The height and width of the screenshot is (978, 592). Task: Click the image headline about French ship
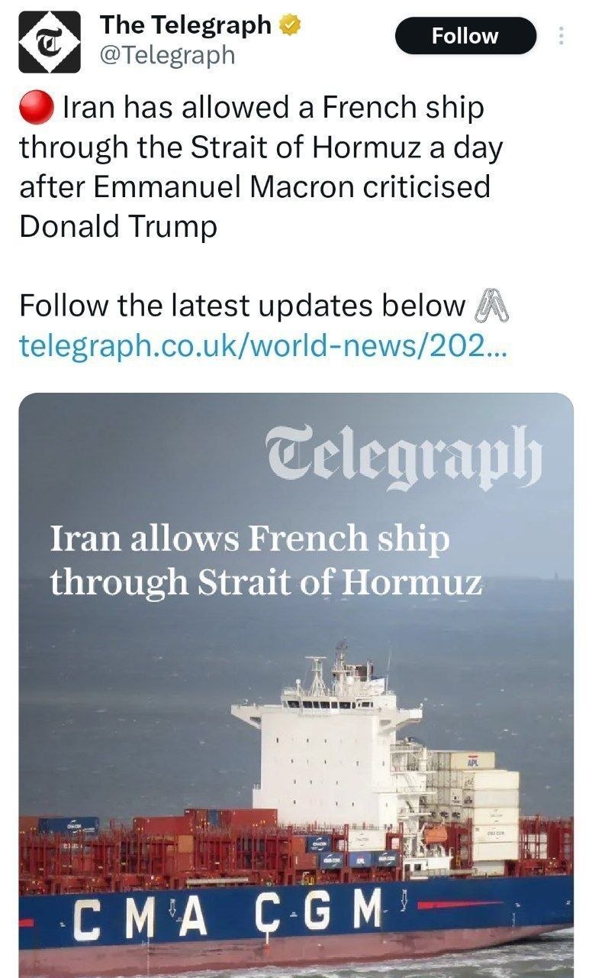point(265,561)
